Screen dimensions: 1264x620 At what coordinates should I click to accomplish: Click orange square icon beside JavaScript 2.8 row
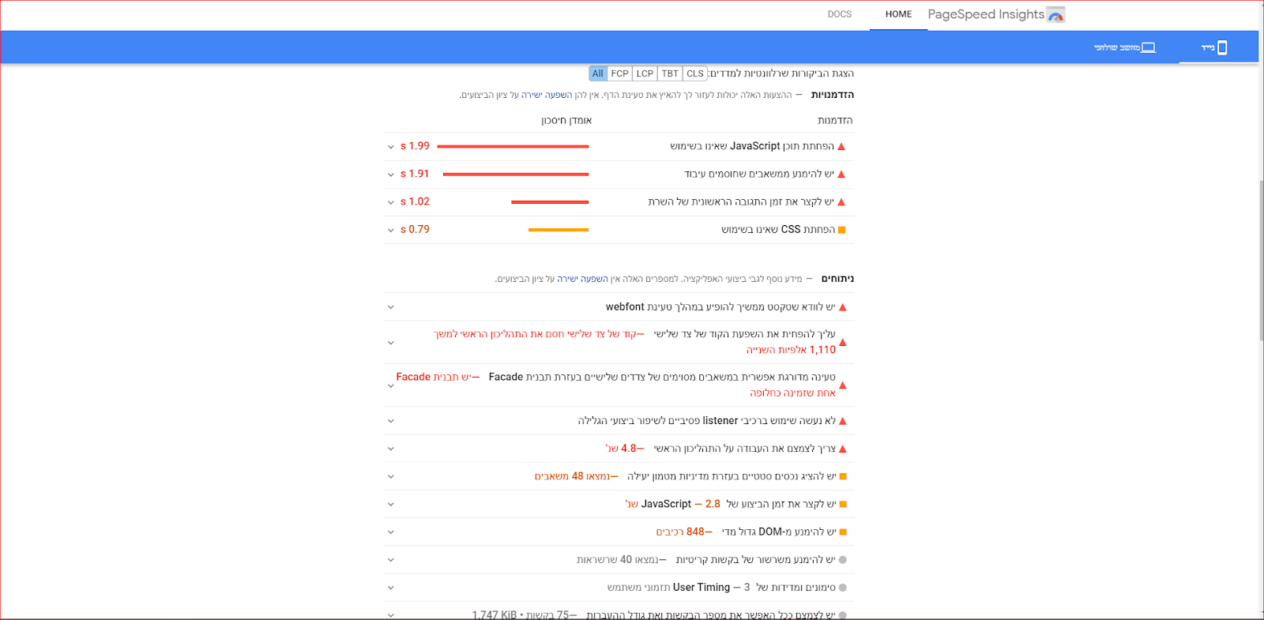[x=843, y=504]
